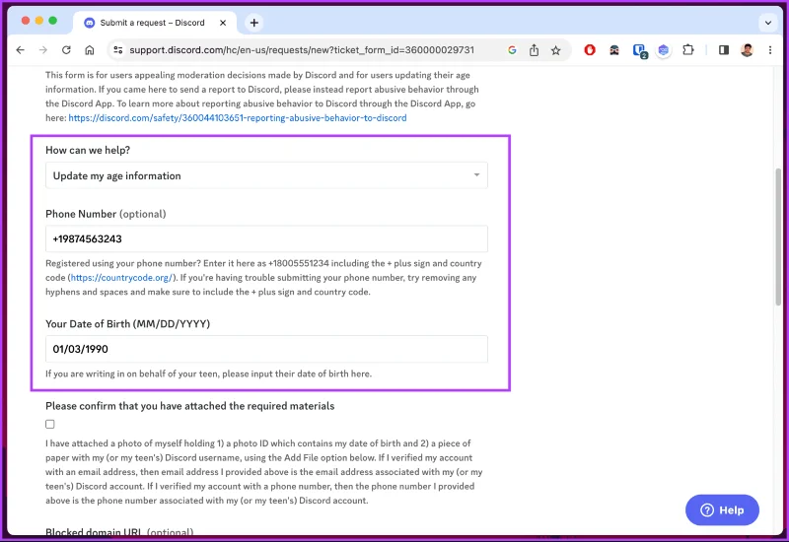Click the Date of Birth input field
This screenshot has height=542, width=789.
266,349
